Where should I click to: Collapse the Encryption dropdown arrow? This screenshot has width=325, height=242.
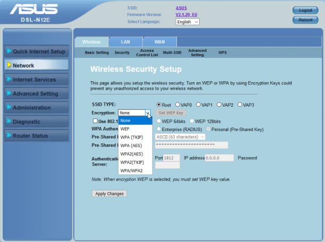point(148,113)
